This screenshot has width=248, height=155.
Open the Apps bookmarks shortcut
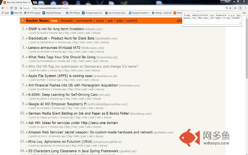pyautogui.click(x=5, y=13)
